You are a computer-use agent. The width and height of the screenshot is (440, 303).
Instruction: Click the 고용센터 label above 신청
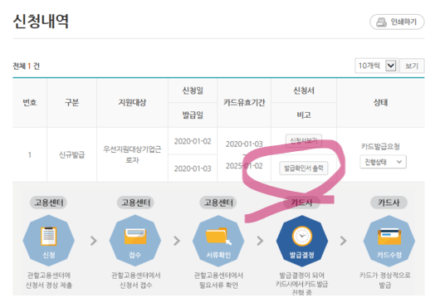(48, 203)
